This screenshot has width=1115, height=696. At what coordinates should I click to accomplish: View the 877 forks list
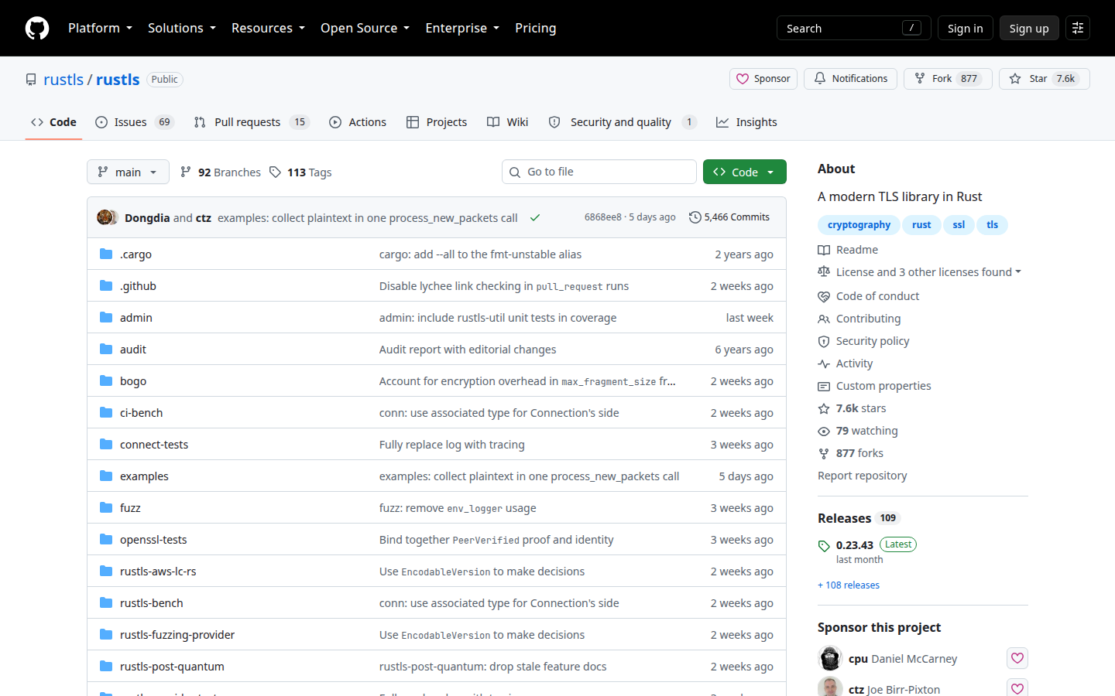click(x=851, y=453)
